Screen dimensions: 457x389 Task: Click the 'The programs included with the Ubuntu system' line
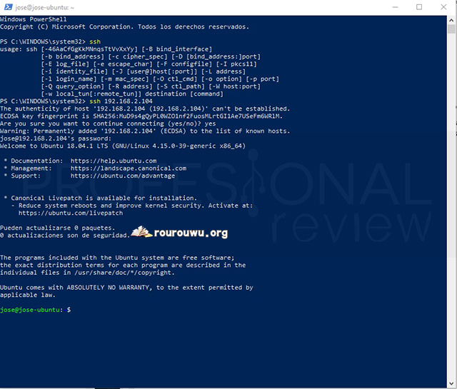click(117, 258)
